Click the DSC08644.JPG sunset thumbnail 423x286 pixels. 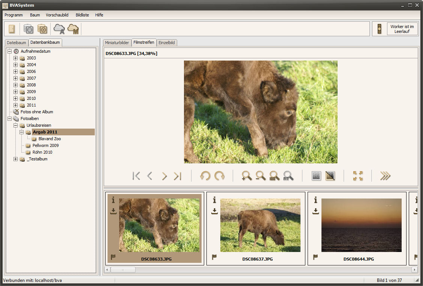point(362,225)
